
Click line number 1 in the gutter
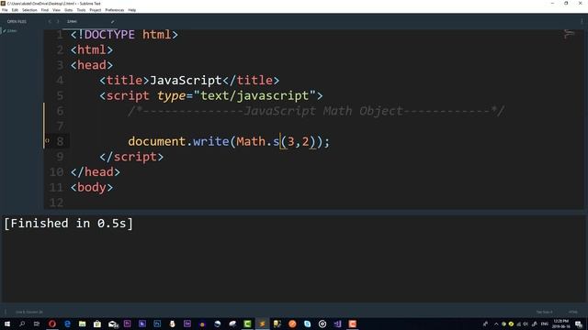point(60,35)
